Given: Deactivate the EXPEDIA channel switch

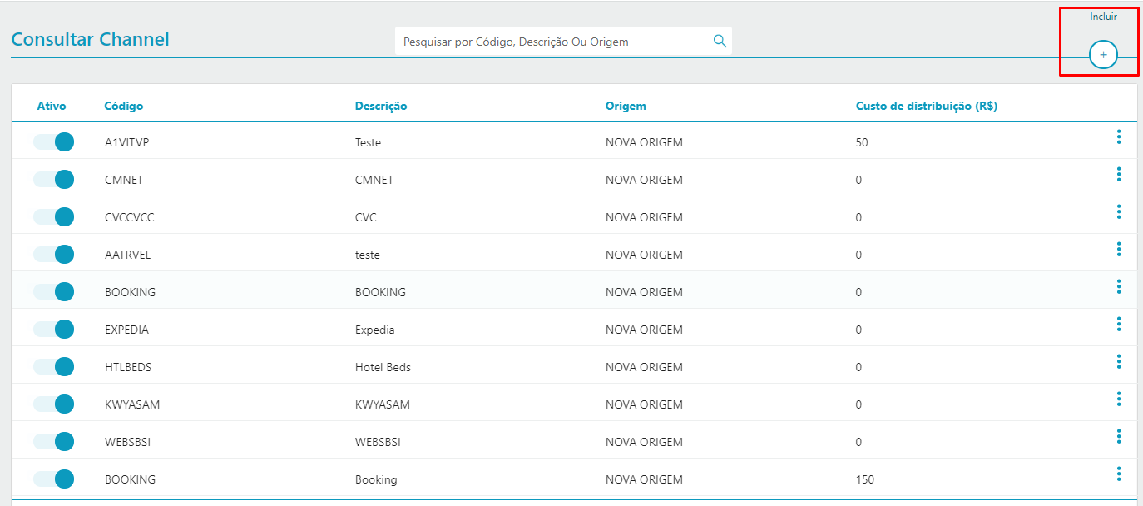Looking at the screenshot, I should tap(54, 330).
